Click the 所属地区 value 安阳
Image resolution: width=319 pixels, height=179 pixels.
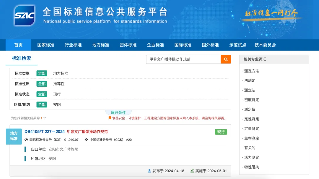pyautogui.click(x=52, y=159)
